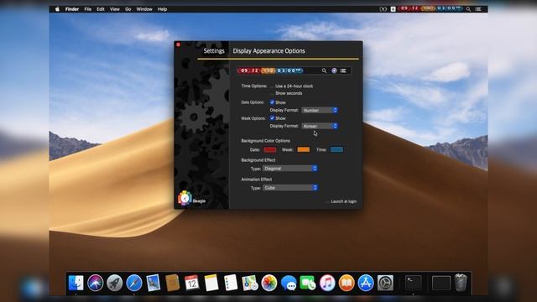
Task: Open the Go menu
Action: 128,9
